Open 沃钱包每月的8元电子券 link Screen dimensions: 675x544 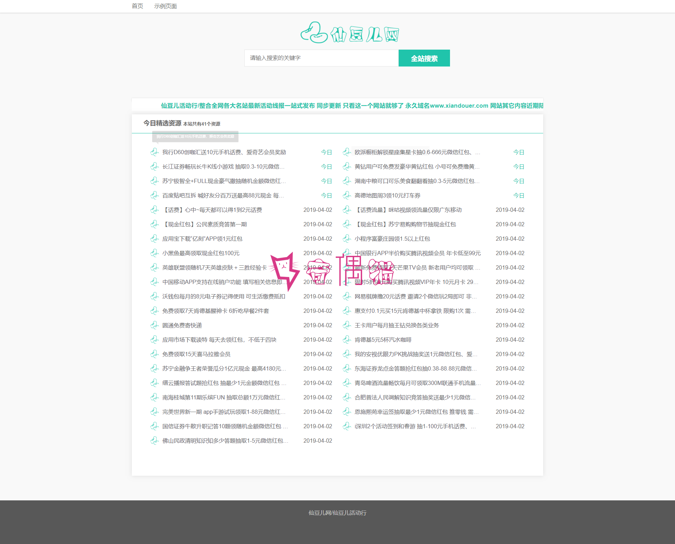224,296
